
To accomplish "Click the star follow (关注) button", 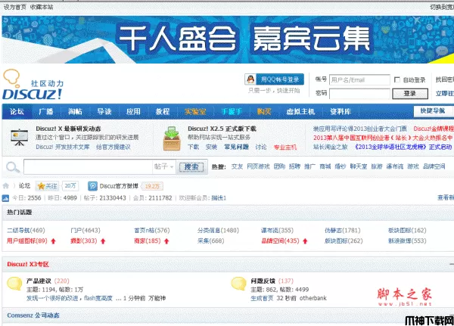I will tap(48, 185).
